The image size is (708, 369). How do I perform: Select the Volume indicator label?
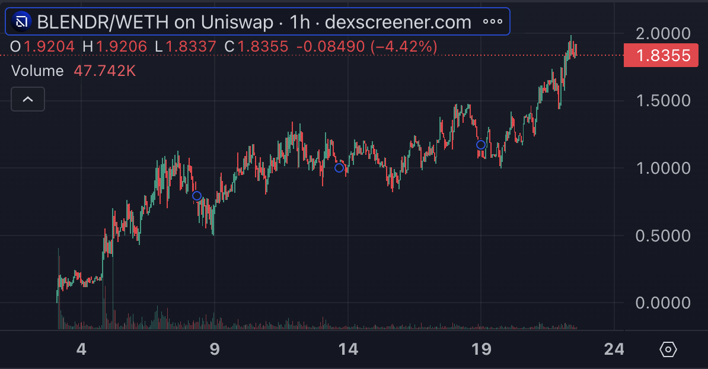[x=37, y=71]
